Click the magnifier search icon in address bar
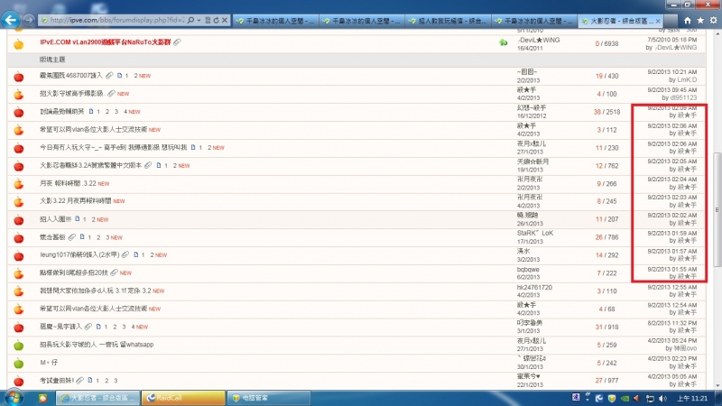722x406 pixels. point(190,20)
